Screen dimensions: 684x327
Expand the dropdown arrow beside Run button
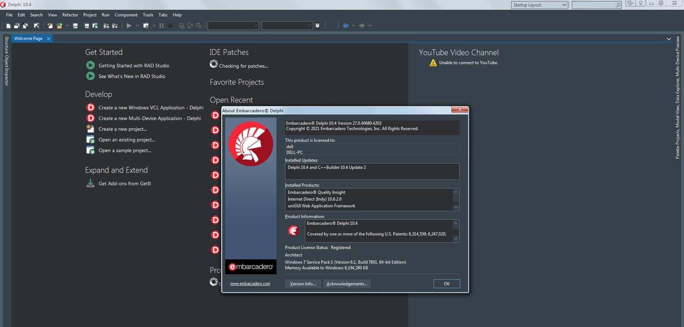pos(137,26)
